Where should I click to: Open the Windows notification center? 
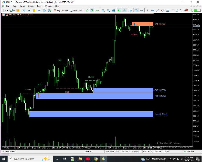(197, 159)
